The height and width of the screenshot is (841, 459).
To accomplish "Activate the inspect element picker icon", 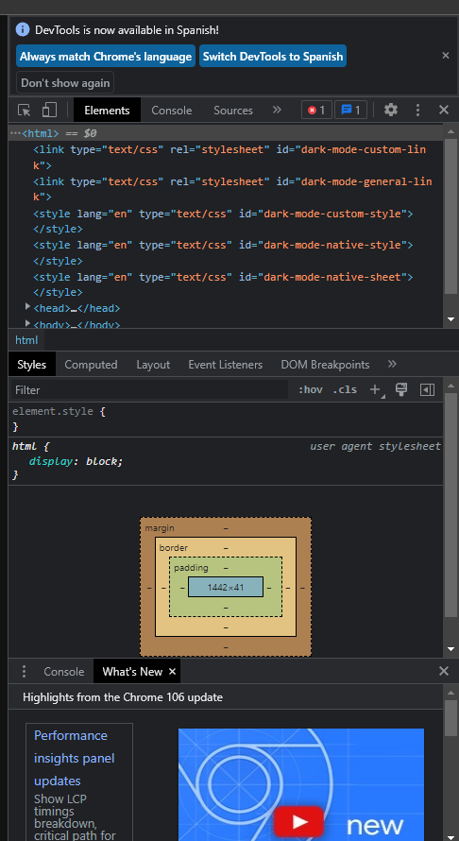I will [x=25, y=110].
